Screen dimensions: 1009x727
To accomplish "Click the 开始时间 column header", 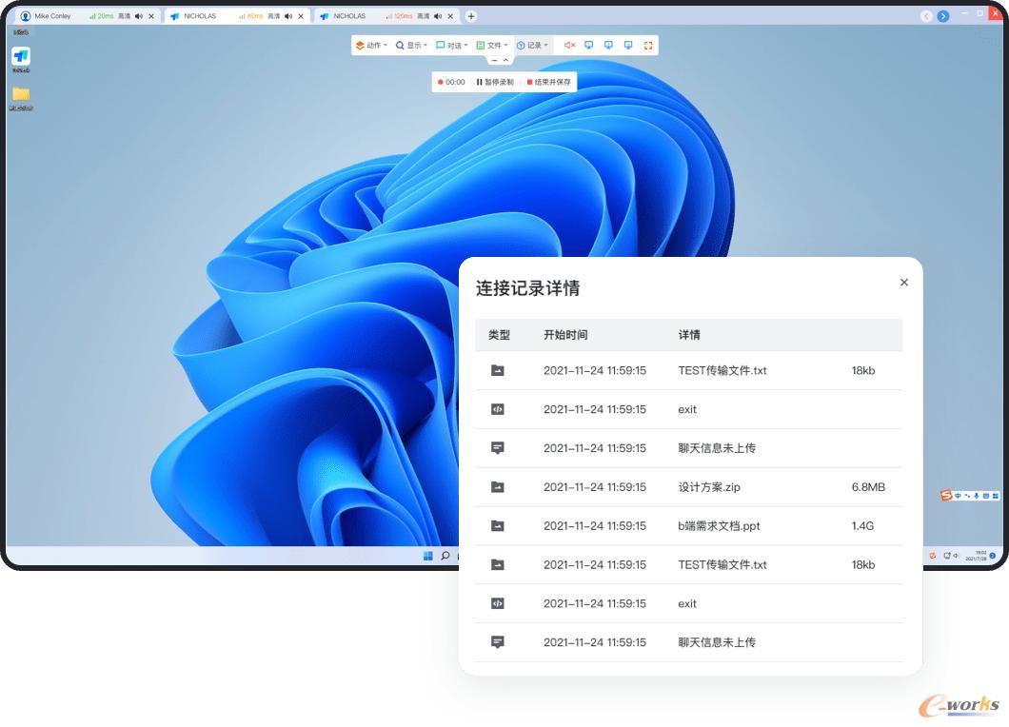I will point(565,335).
